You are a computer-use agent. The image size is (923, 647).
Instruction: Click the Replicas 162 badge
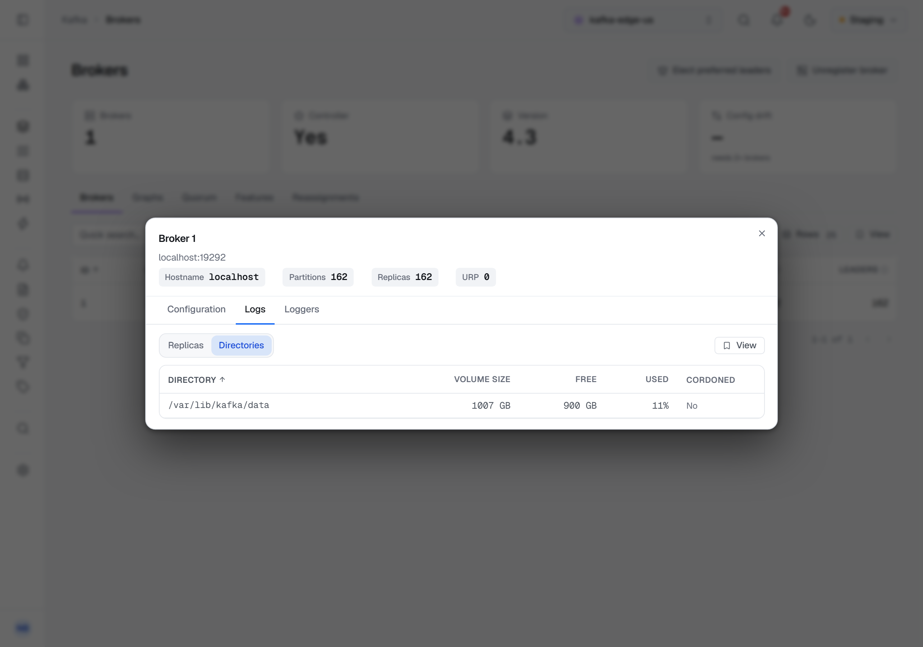tap(405, 277)
